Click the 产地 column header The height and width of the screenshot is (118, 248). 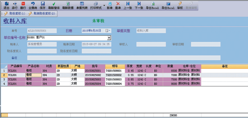click(x=78, y=66)
